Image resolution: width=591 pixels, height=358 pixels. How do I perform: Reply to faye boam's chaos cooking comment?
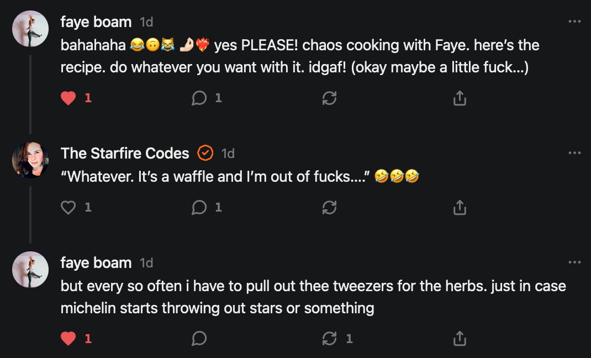[199, 98]
